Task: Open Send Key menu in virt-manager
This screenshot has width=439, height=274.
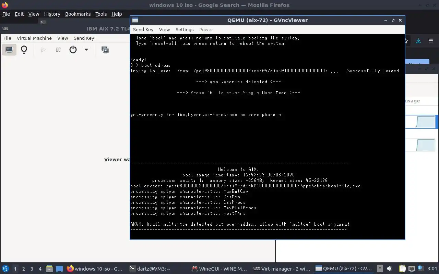Action: click(x=84, y=38)
